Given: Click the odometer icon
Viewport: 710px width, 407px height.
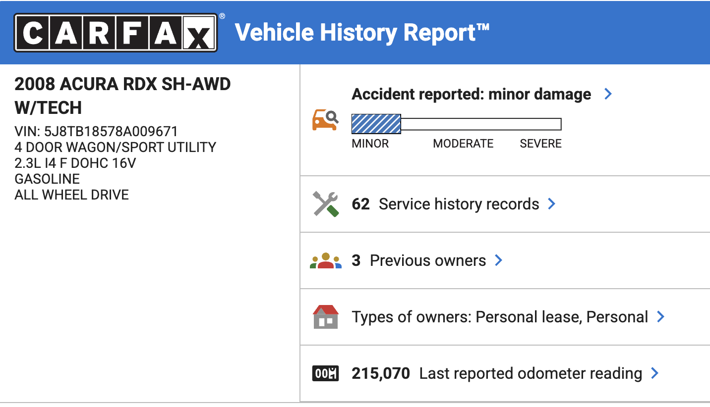Looking at the screenshot, I should [x=325, y=373].
